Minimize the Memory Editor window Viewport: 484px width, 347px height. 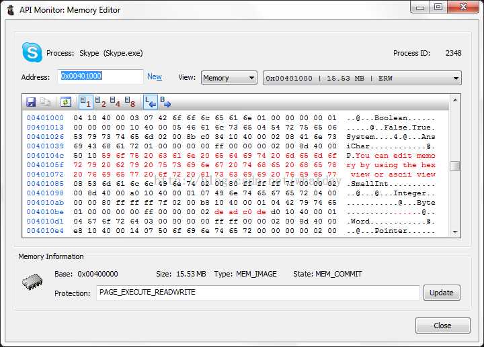pyautogui.click(x=419, y=7)
